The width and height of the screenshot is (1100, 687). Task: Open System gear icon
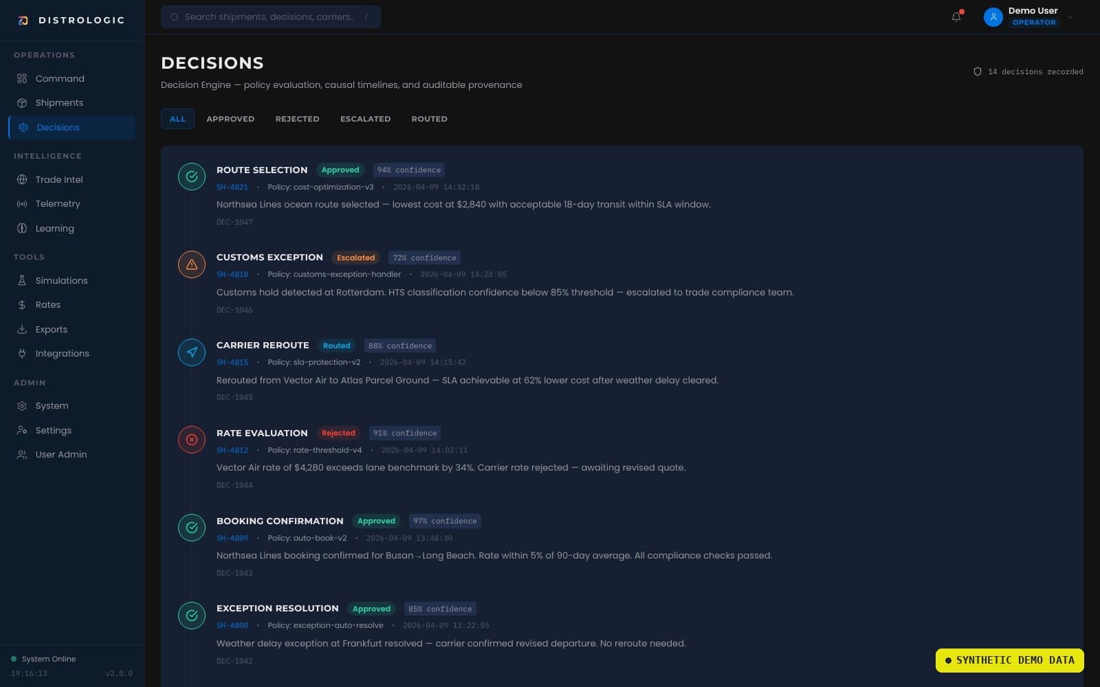pos(22,405)
